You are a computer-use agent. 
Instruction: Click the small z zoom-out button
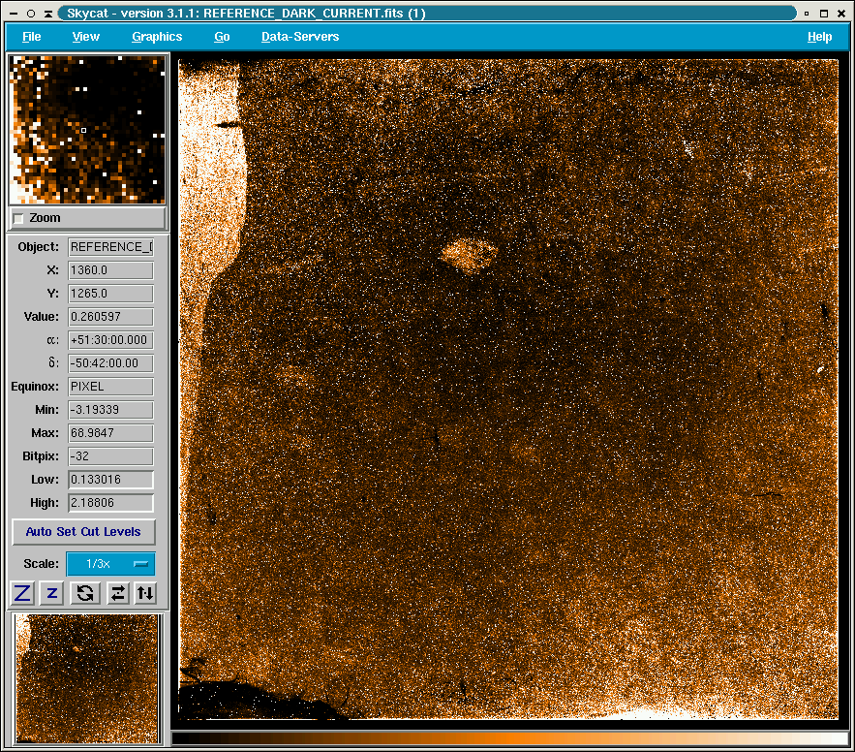(x=53, y=593)
